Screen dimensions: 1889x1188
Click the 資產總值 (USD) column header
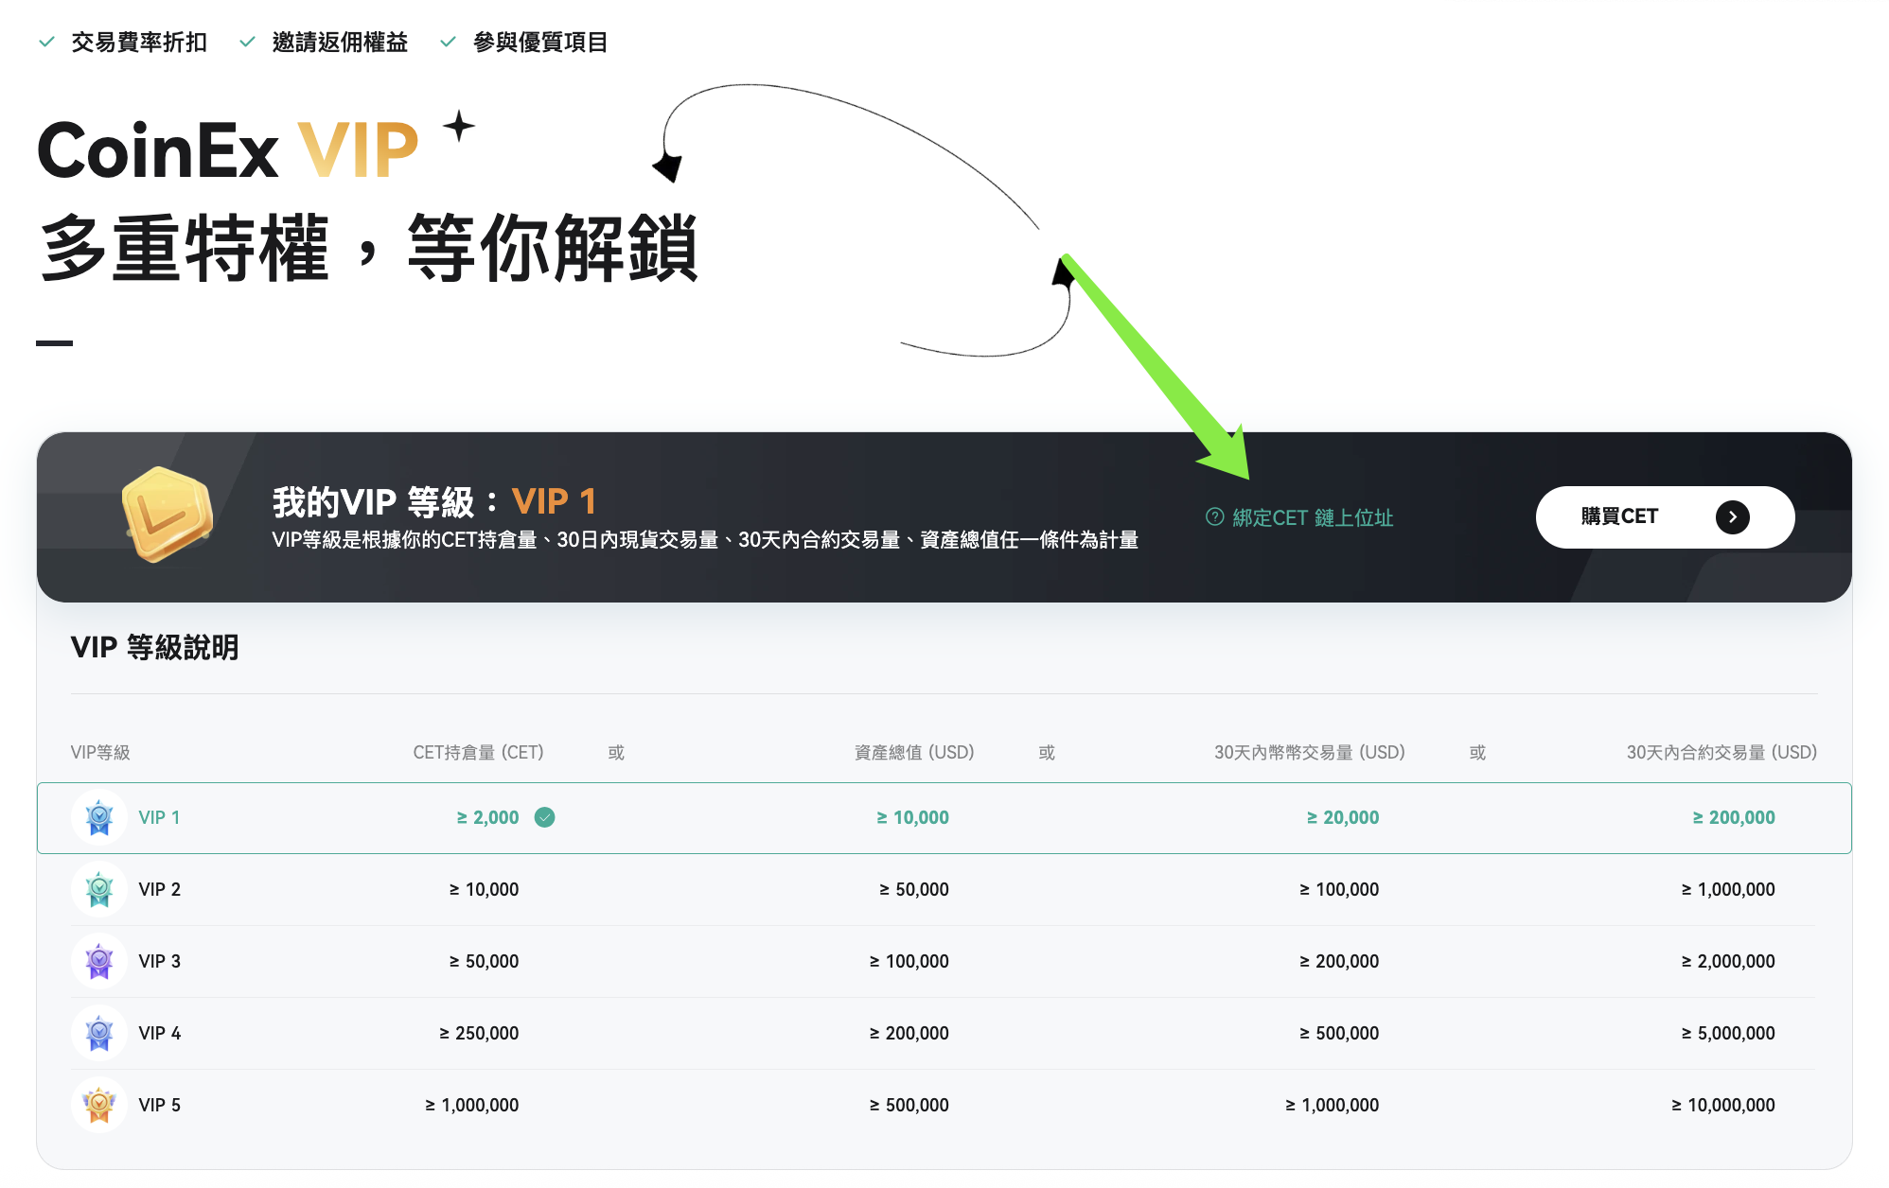914,752
